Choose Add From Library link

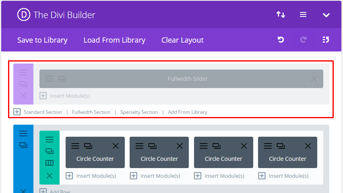(188, 112)
